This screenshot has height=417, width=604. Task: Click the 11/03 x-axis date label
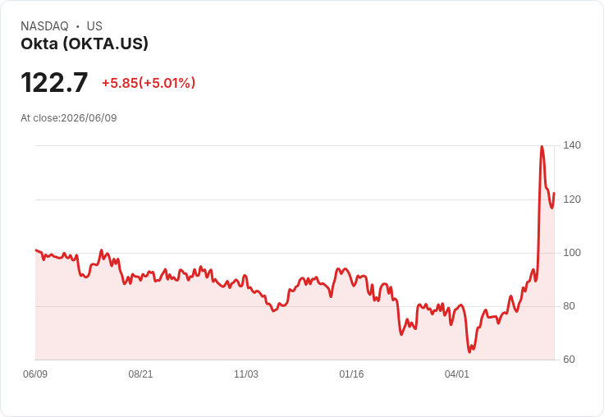point(246,374)
